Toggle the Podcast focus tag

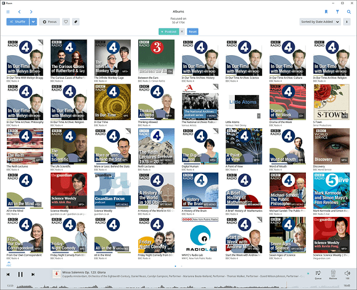point(169,31)
